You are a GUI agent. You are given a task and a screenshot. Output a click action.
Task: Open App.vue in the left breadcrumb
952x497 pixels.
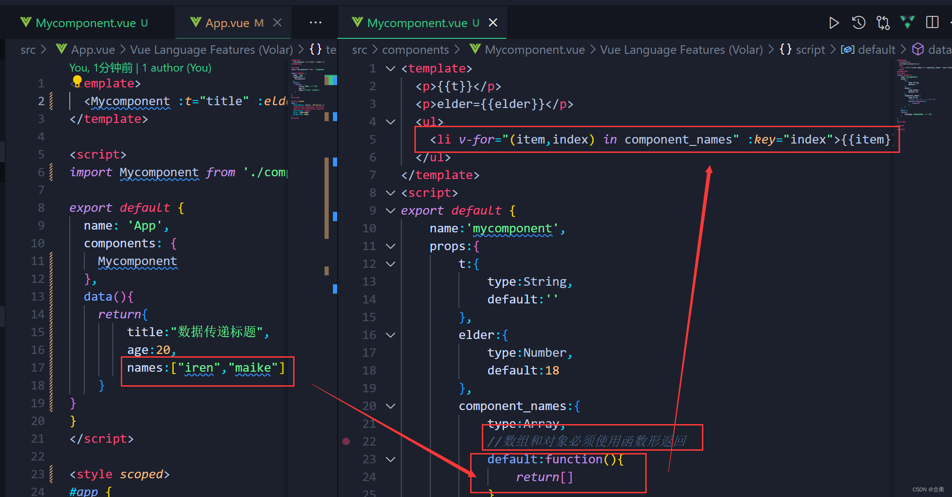pyautogui.click(x=93, y=50)
